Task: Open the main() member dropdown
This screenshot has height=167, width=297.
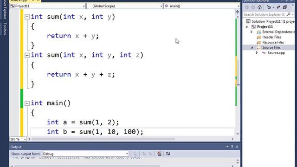Action: tap(202, 6)
